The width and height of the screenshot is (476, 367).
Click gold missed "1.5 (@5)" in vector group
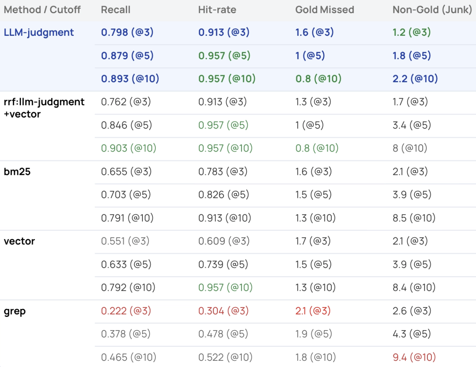click(x=314, y=264)
